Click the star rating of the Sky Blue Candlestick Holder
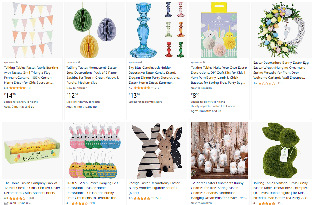The image size is (312, 205). click(x=142, y=88)
